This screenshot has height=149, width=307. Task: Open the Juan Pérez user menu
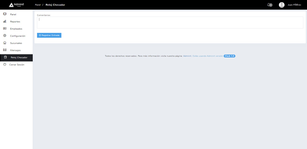coord(294,5)
